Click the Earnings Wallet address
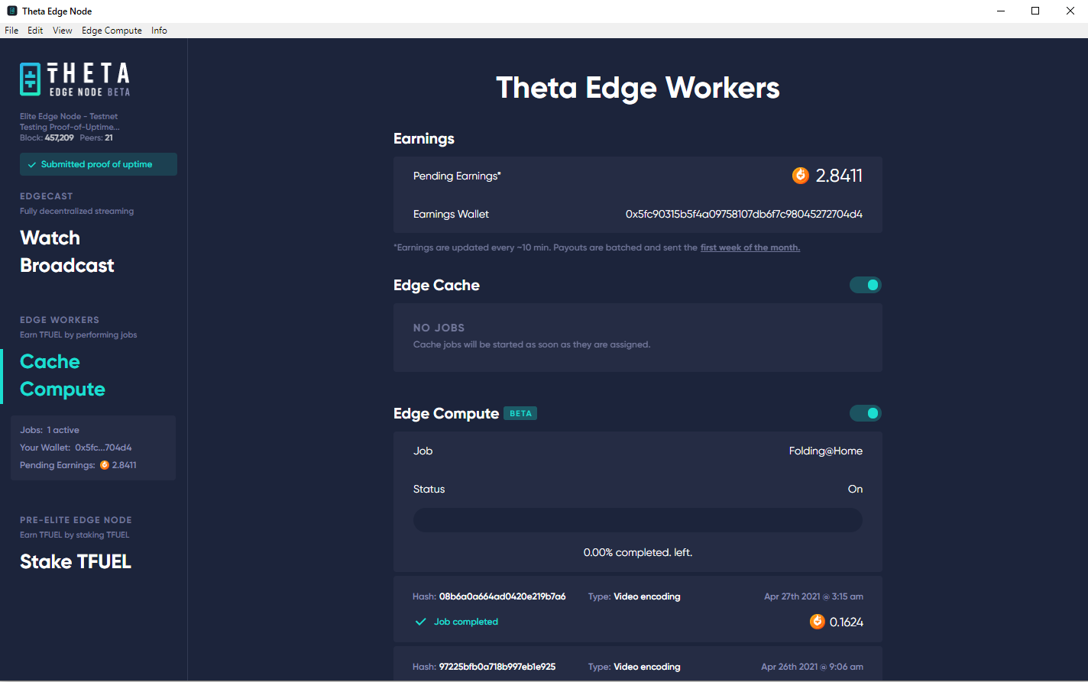The width and height of the screenshot is (1088, 682). tap(741, 214)
